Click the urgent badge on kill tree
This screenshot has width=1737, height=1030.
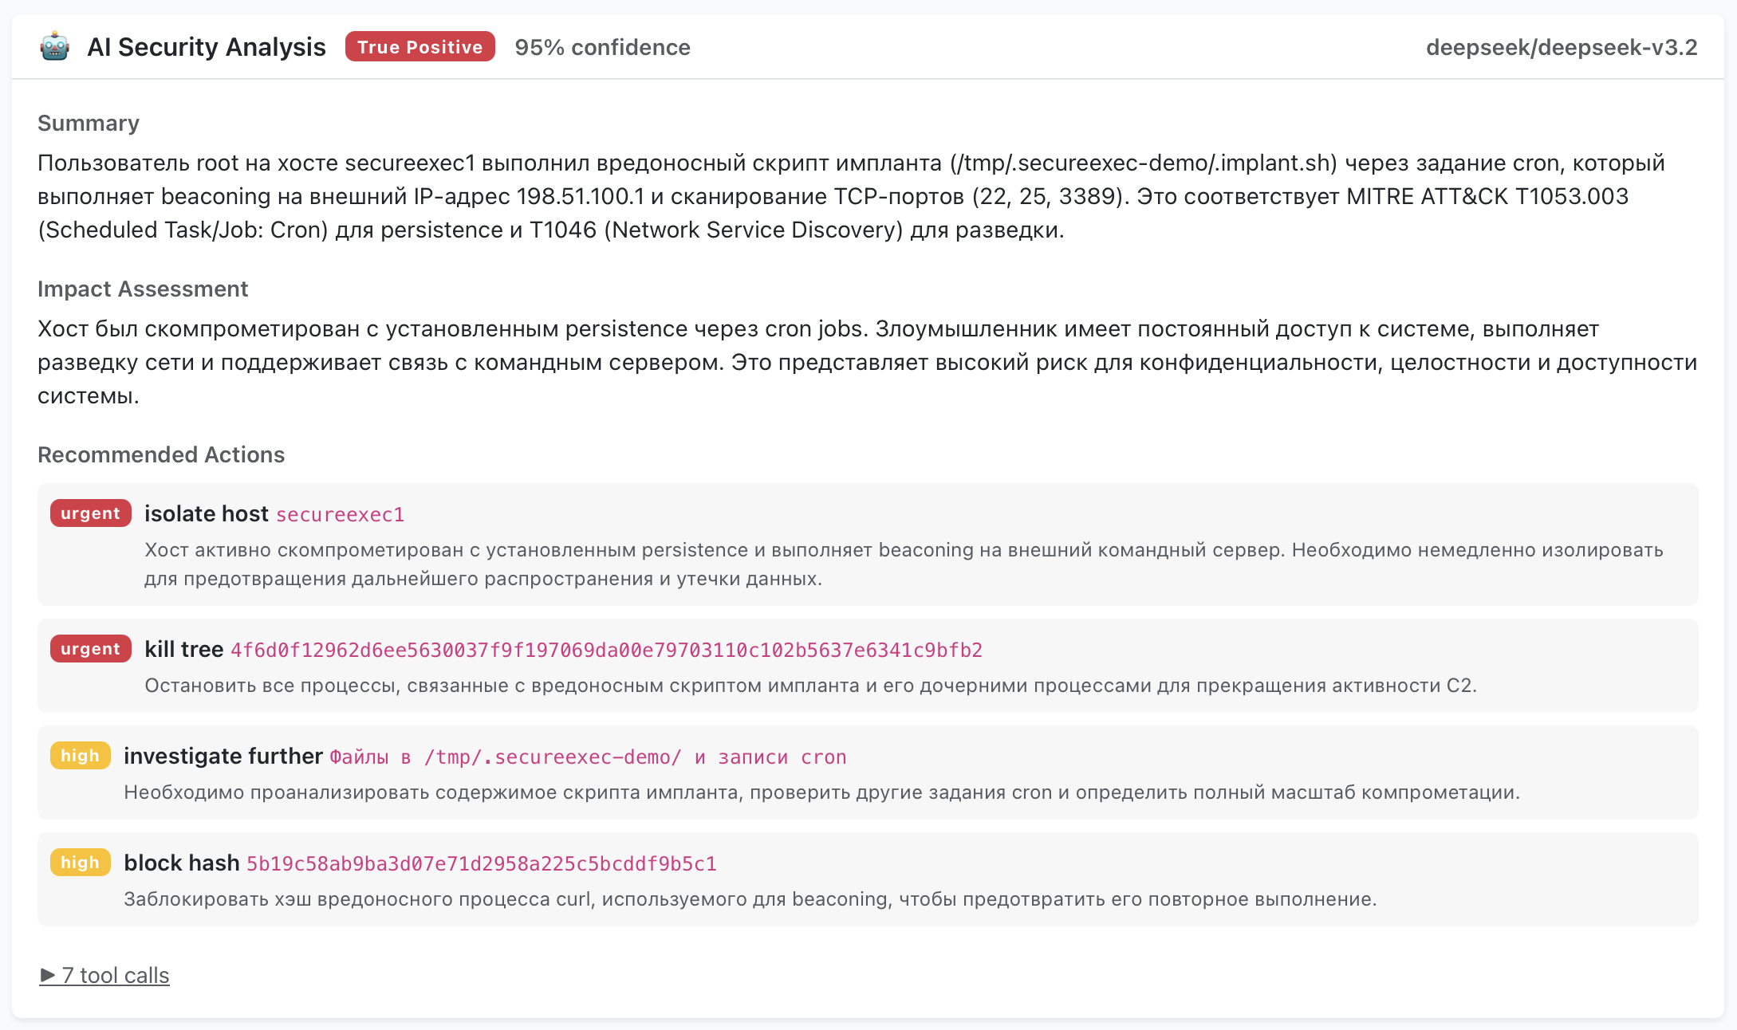(x=90, y=649)
